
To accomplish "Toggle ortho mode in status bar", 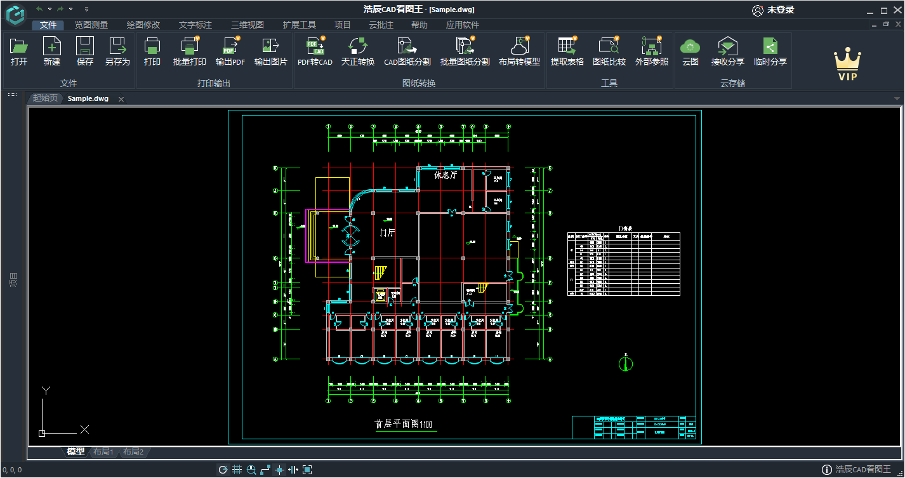I will pyautogui.click(x=265, y=470).
